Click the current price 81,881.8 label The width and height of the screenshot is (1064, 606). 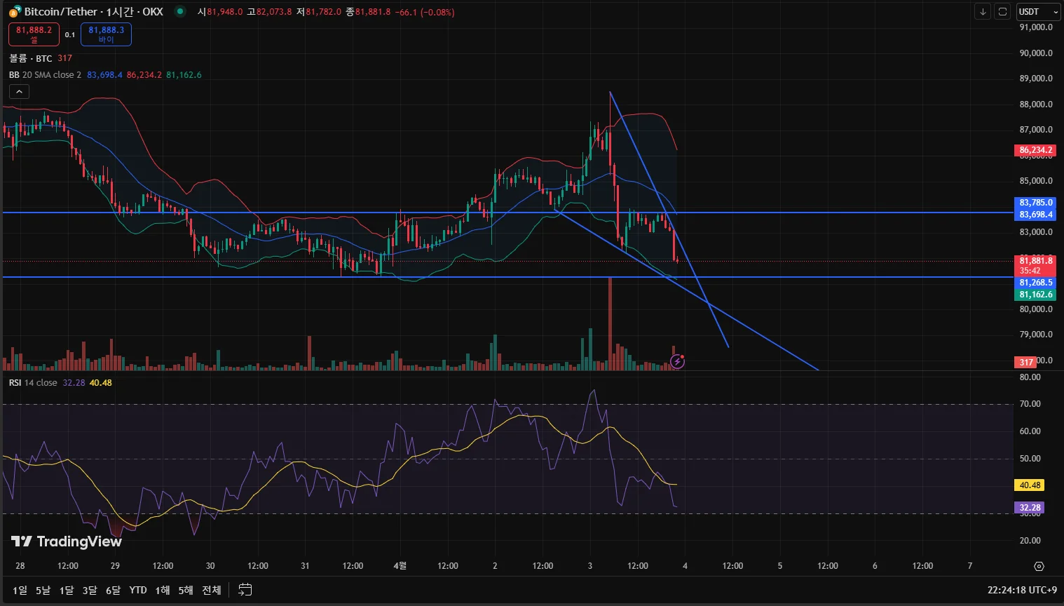coord(1035,261)
